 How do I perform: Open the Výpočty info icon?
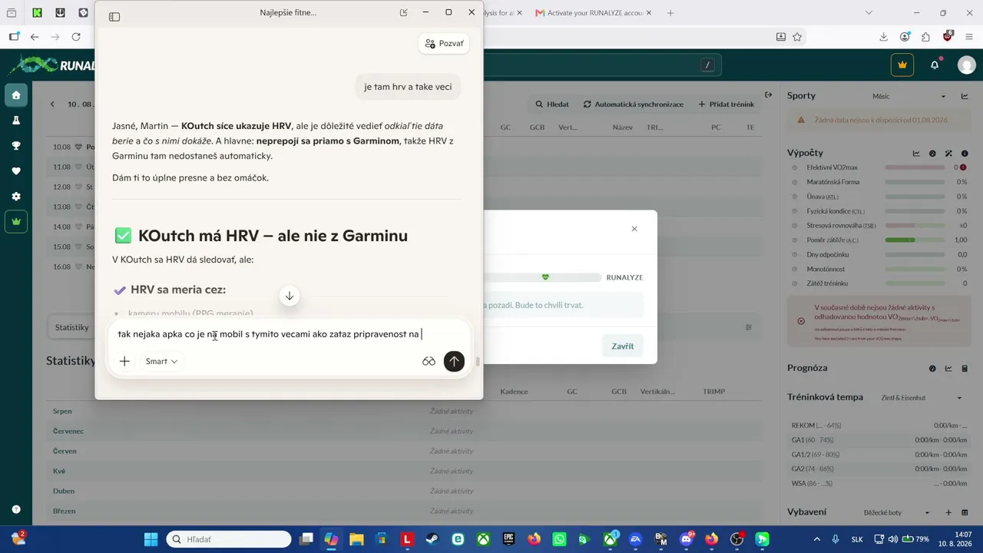pos(965,154)
